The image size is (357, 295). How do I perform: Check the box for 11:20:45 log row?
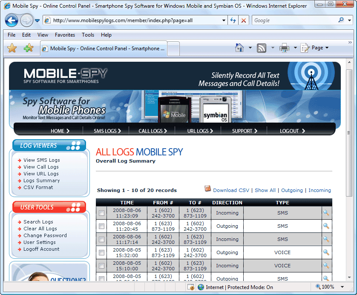pyautogui.click(x=101, y=226)
